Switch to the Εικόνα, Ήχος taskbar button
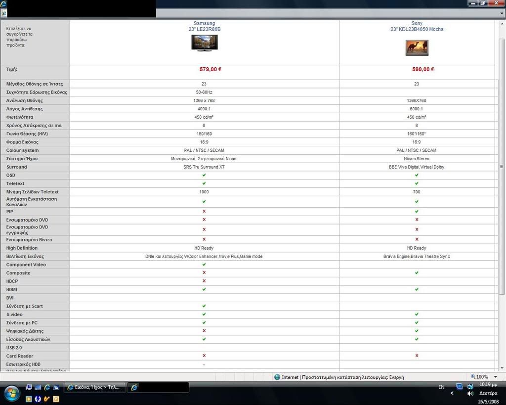This screenshot has width=506, height=405. tap(95, 387)
